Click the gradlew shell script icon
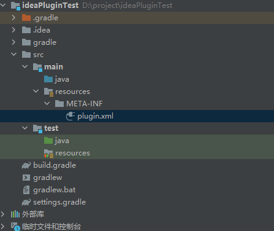Image resolution: width=274 pixels, height=231 pixels. tap(26, 178)
